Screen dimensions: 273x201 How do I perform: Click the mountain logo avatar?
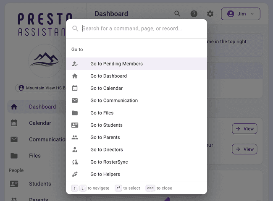[x=45, y=61]
